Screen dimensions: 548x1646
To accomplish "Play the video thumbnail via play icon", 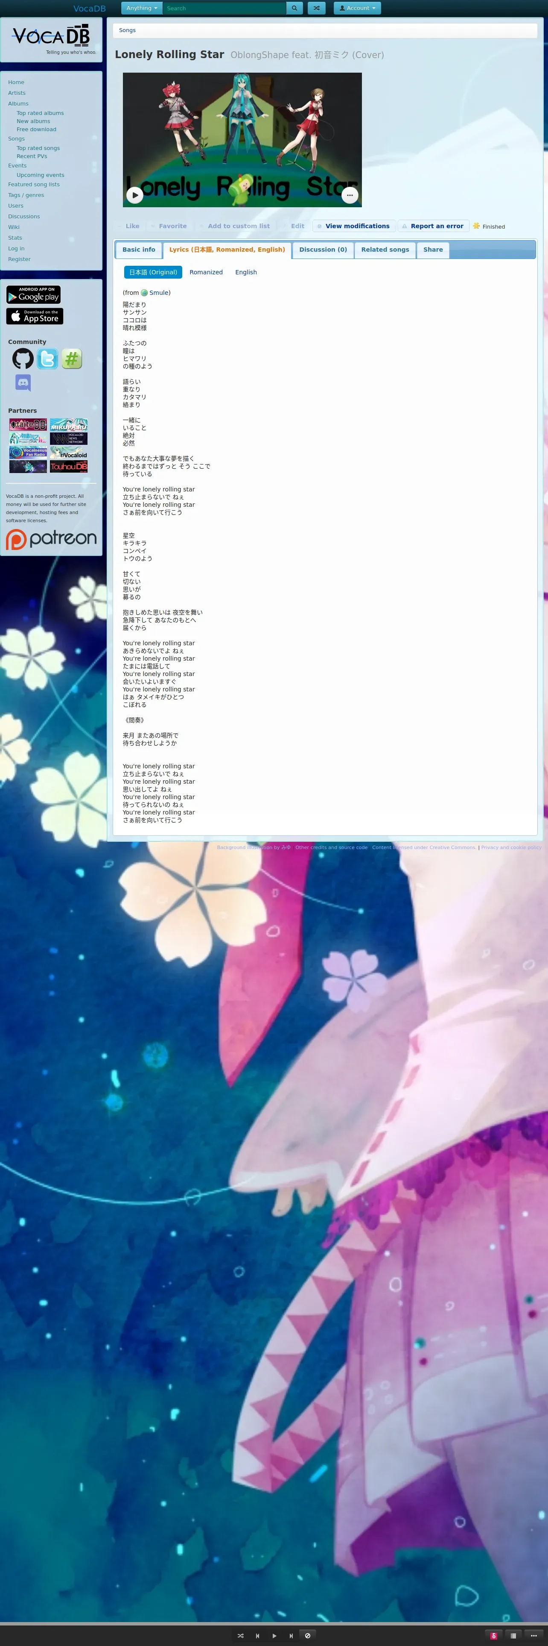I will coord(134,195).
